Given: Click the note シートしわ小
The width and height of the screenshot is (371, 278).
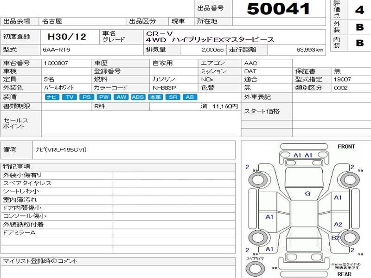Looking at the screenshot, I should [x=21, y=191].
